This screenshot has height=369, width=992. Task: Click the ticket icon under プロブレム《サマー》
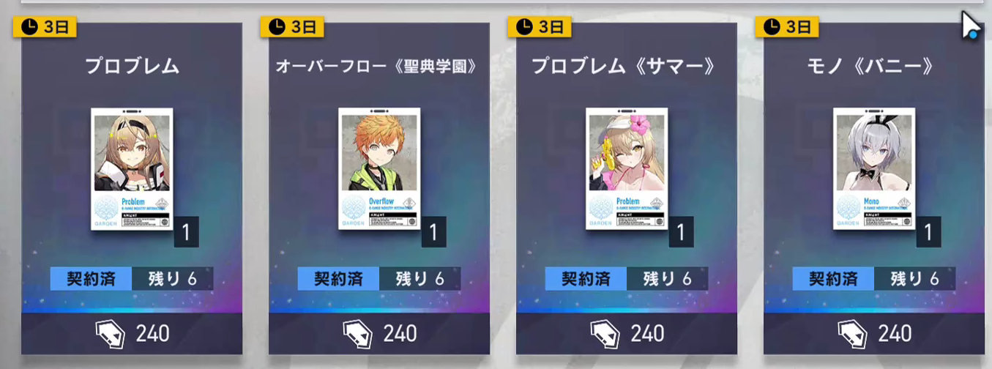pyautogui.click(x=605, y=334)
